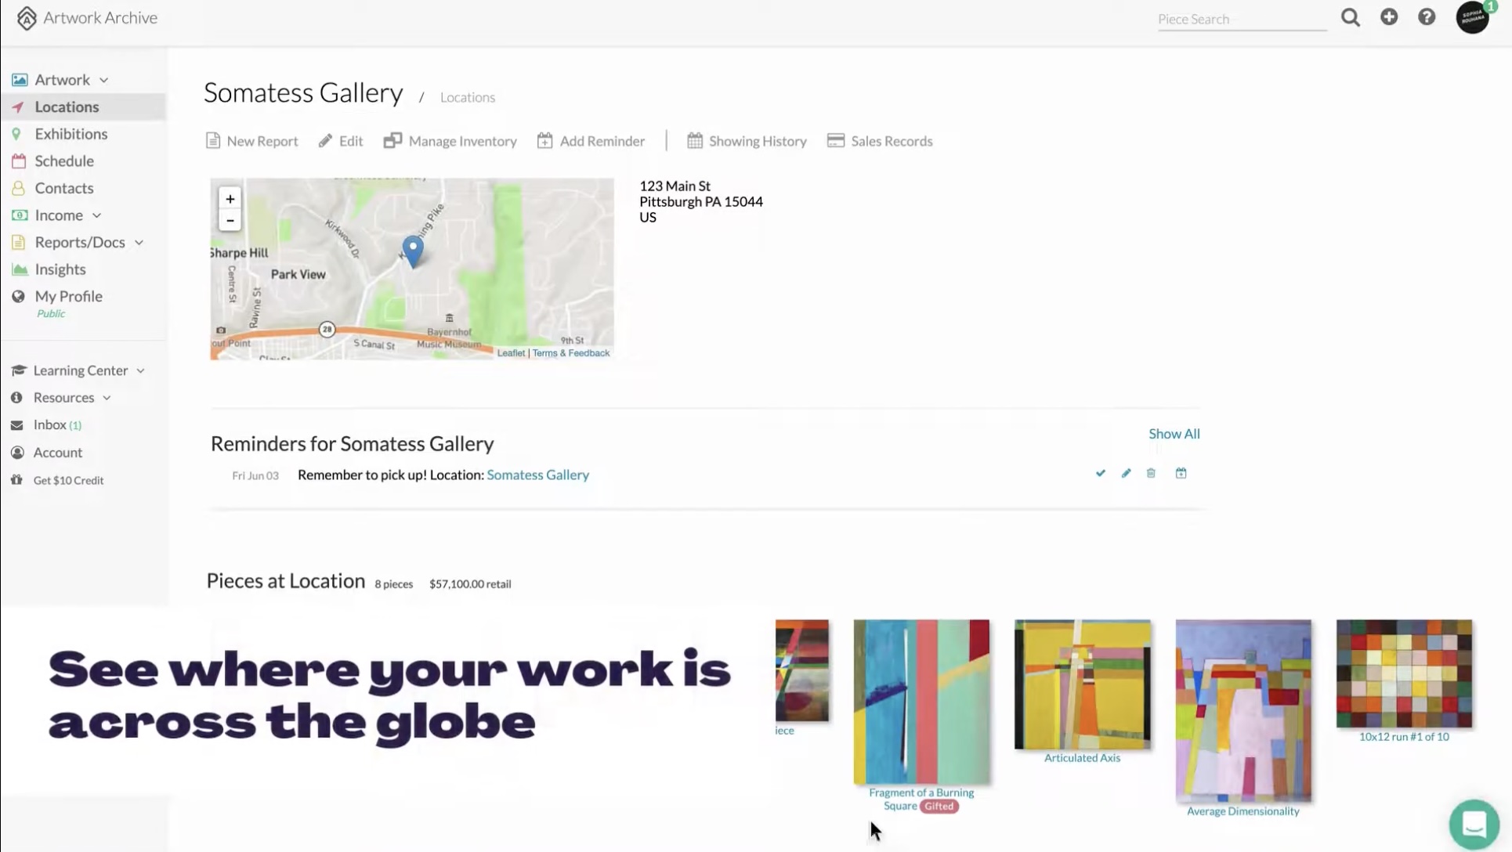This screenshot has width=1512, height=852.
Task: Click the Contacts person icon
Action: [x=18, y=188]
